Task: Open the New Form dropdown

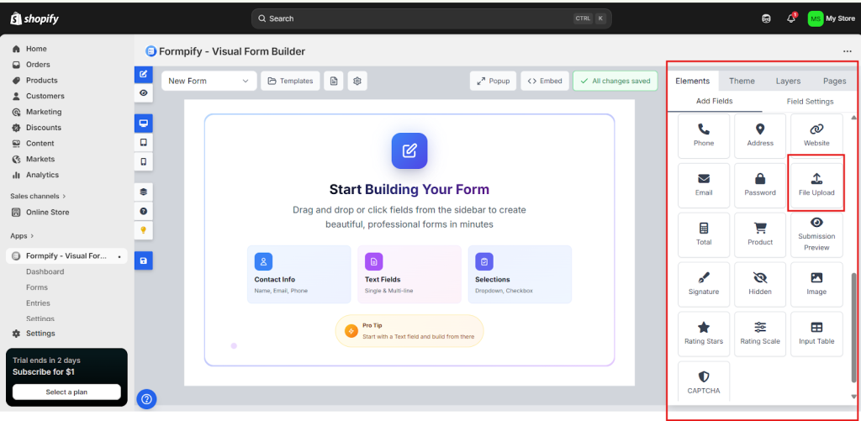Action: click(209, 81)
